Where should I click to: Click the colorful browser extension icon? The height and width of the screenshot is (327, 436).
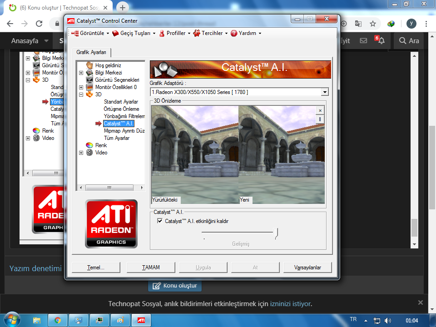click(x=391, y=24)
